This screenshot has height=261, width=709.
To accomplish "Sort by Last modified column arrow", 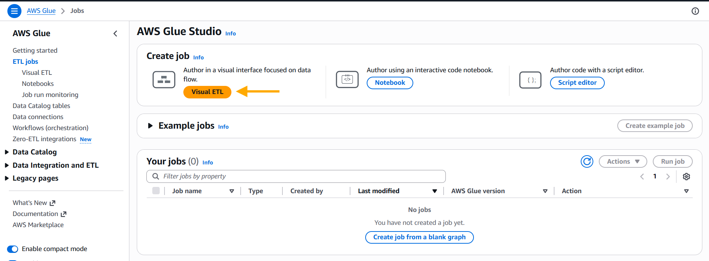I will pyautogui.click(x=435, y=191).
